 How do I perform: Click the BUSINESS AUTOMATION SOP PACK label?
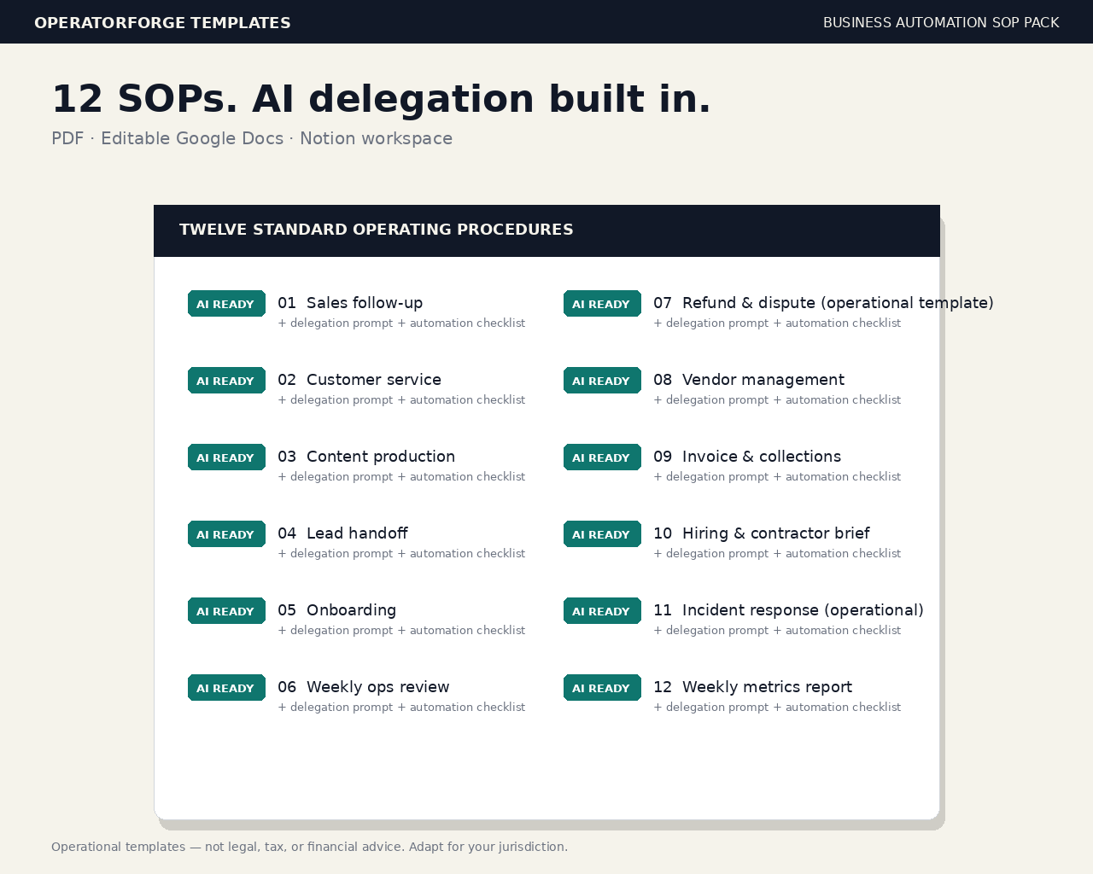pyautogui.click(x=941, y=23)
